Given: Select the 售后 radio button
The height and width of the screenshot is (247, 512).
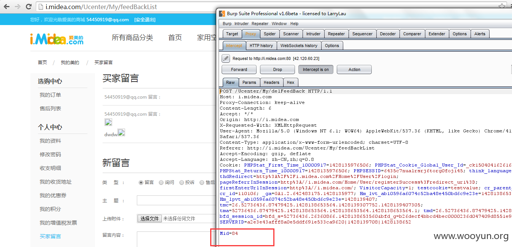Looking at the screenshot, I should pos(202,182).
